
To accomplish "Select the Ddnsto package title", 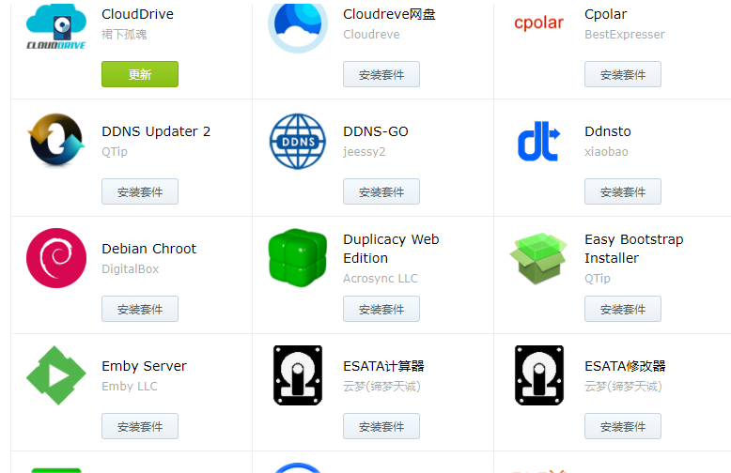I will click(x=608, y=131).
